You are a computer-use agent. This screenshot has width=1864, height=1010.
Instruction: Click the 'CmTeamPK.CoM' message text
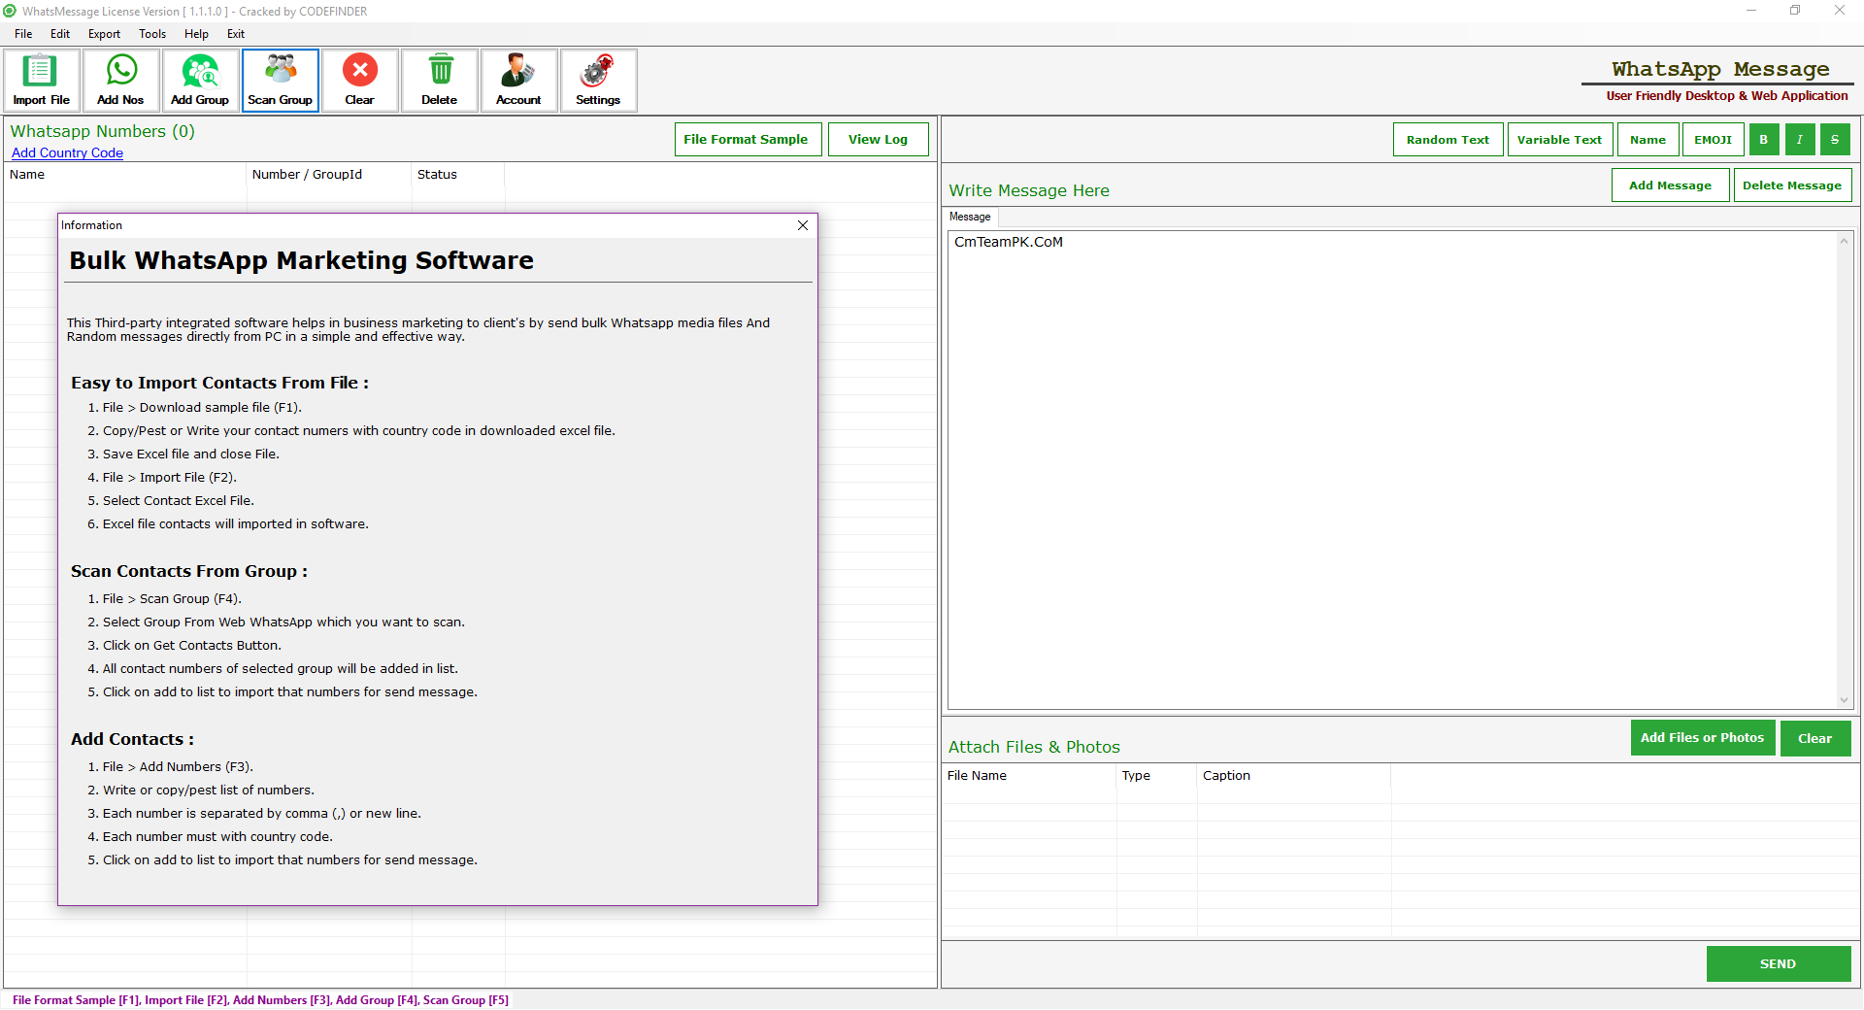coord(1009,242)
